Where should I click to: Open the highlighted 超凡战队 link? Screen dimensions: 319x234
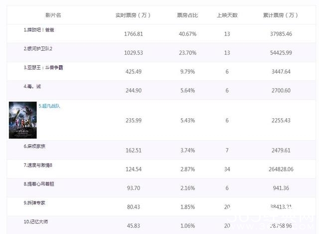pyautogui.click(x=49, y=106)
